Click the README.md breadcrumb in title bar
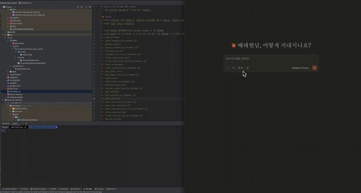Image resolution: width=361 pixels, height=193 pixels. [x=26, y=3]
